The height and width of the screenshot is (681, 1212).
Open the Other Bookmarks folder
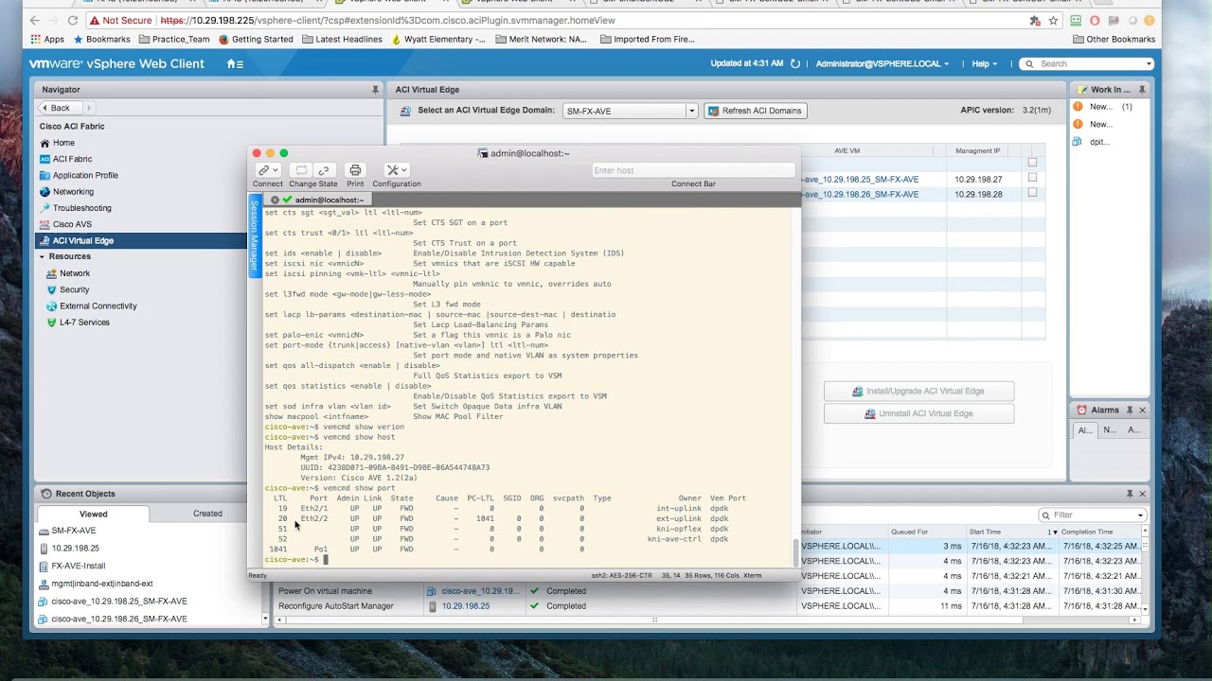tap(1114, 39)
